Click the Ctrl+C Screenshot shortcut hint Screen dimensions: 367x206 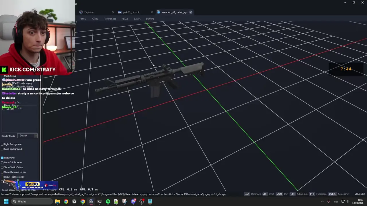click(x=339, y=194)
